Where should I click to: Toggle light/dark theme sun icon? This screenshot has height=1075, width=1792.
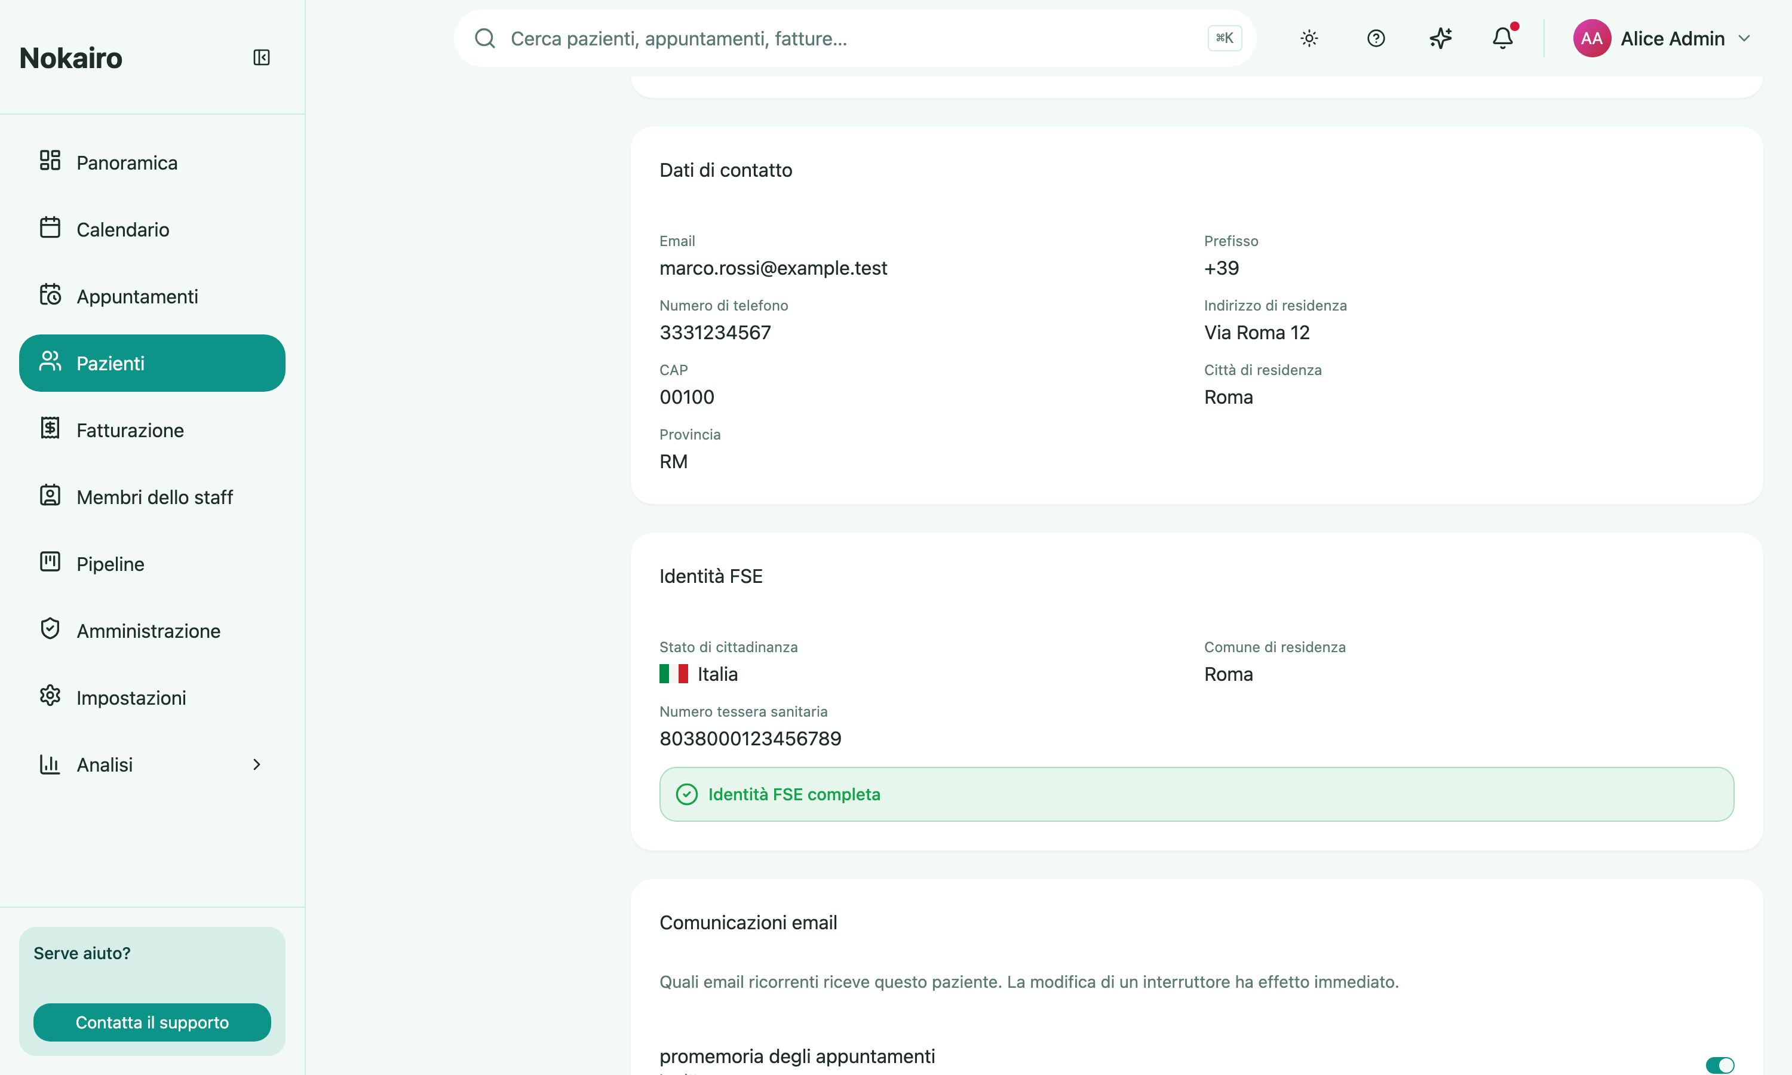click(x=1309, y=38)
